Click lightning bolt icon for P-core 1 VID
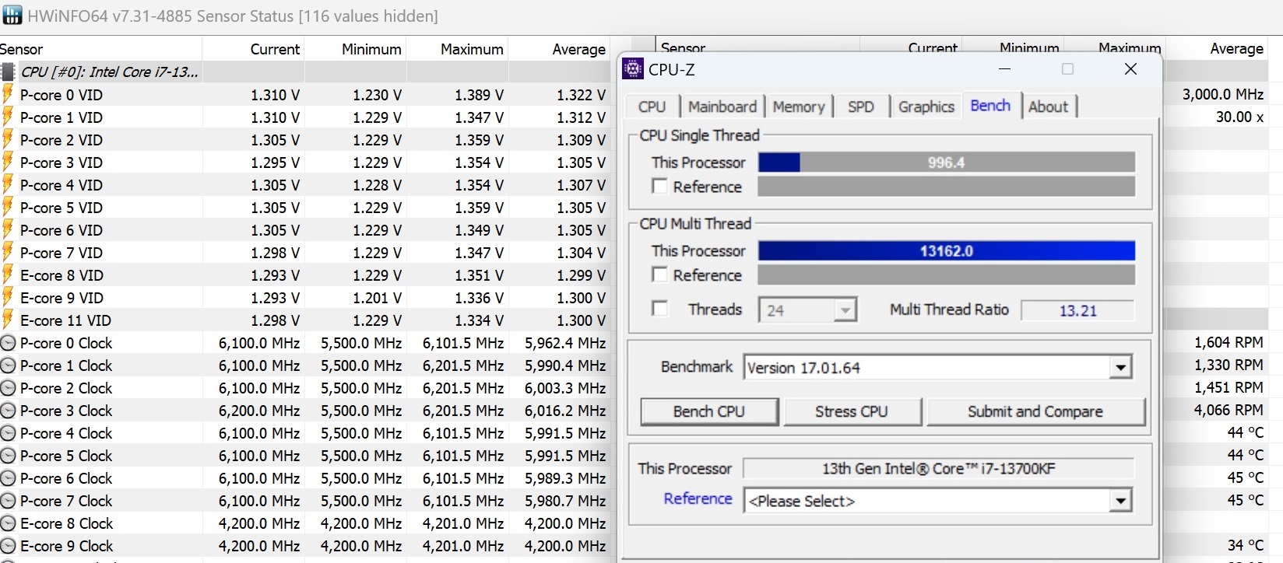The width and height of the screenshot is (1283, 563). [x=8, y=117]
